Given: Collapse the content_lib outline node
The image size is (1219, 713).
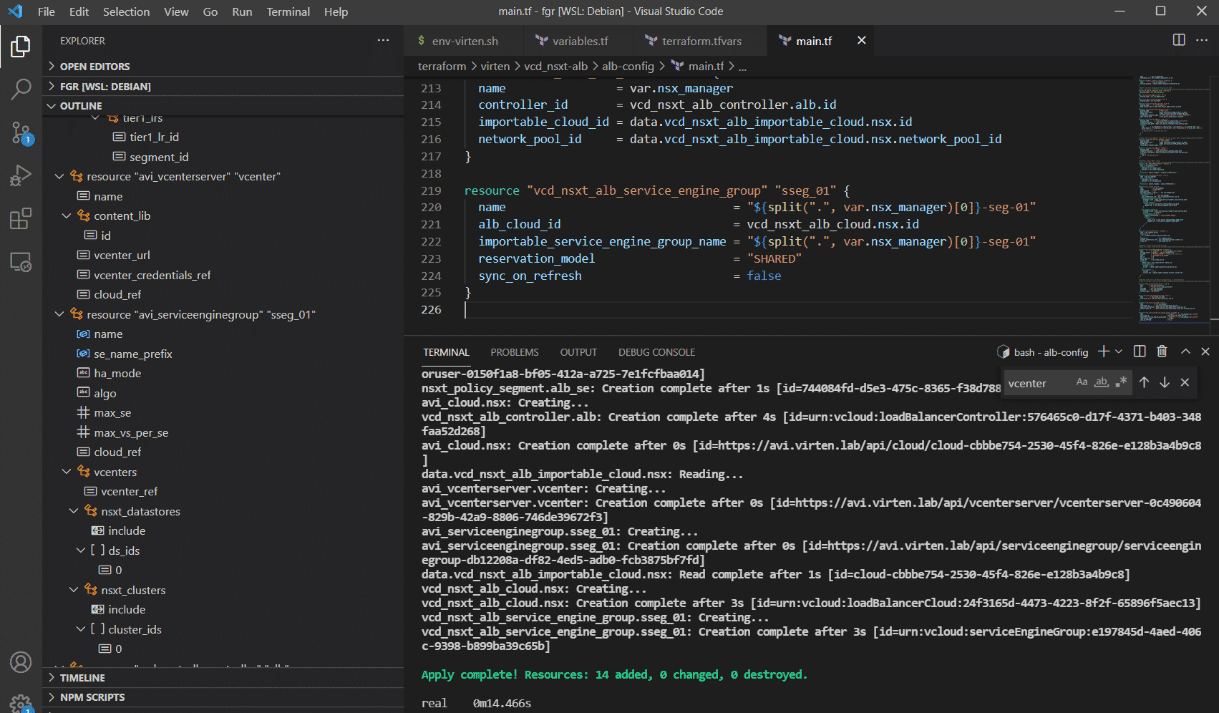Looking at the screenshot, I should point(67,215).
